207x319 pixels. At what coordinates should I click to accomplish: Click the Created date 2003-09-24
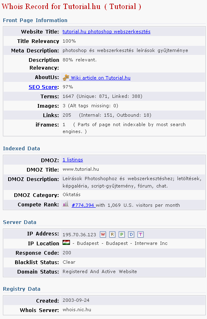point(76,300)
